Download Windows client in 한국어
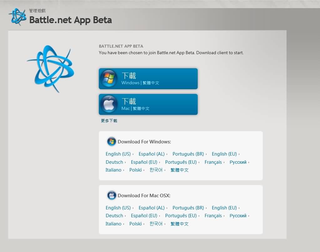Viewport: 320px width, 252px height. pyautogui.click(x=156, y=170)
